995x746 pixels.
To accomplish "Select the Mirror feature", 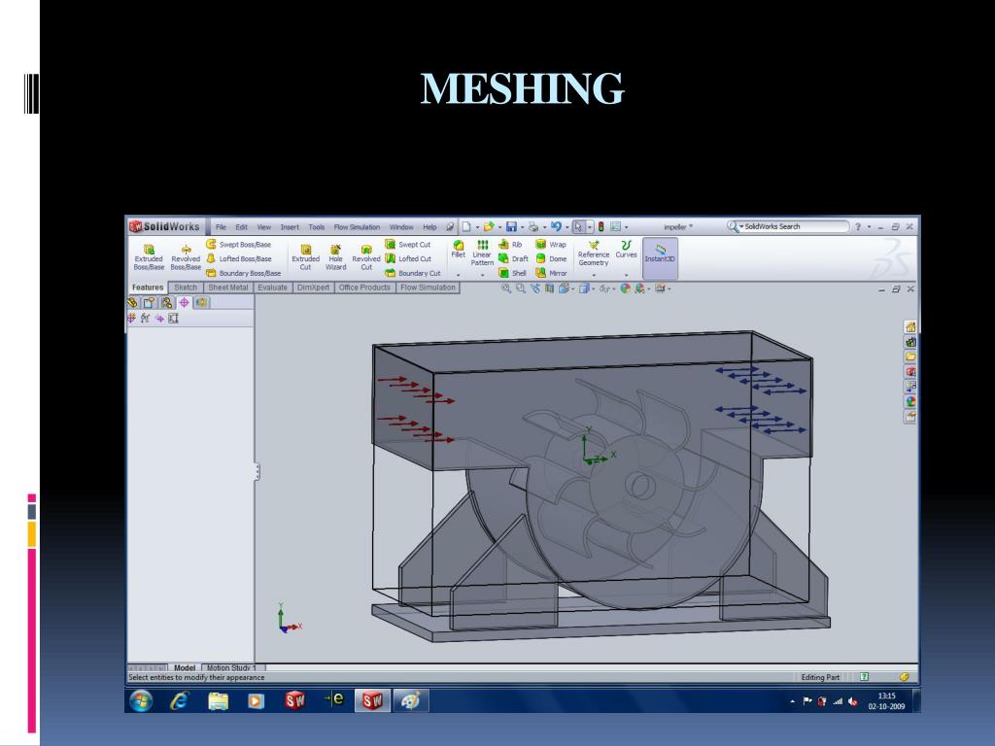I will [551, 273].
